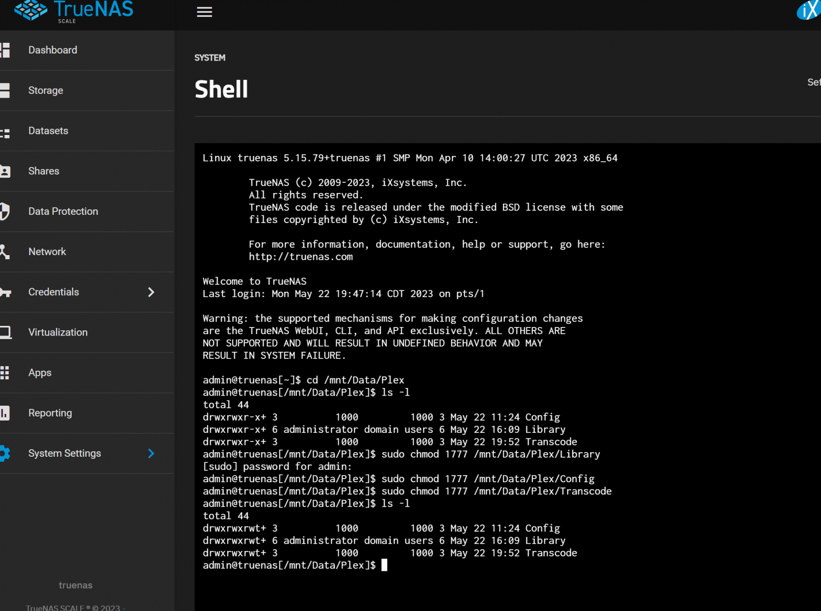Click the truenas hostname label
The image size is (821, 611).
(75, 586)
